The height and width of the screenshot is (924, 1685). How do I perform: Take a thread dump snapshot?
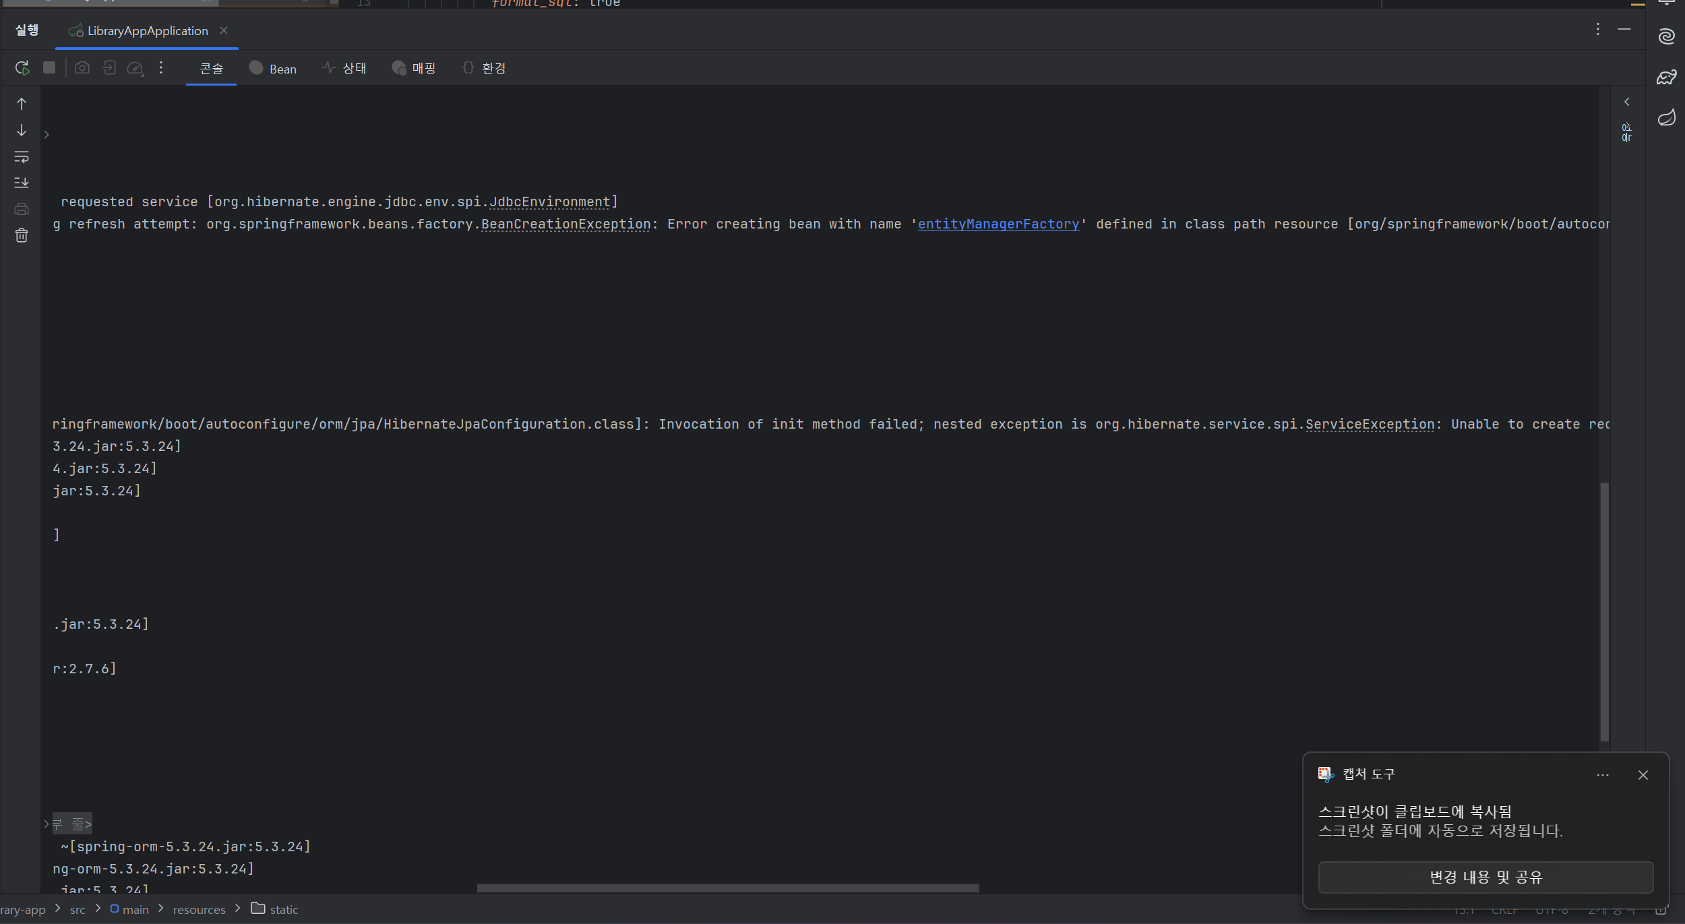click(82, 68)
